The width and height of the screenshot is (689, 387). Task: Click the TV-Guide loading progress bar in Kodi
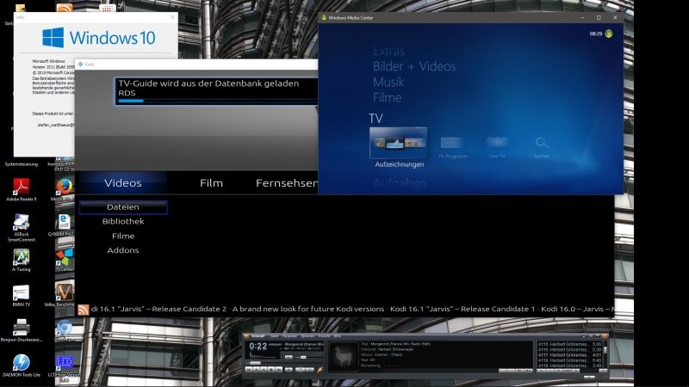(x=218, y=101)
